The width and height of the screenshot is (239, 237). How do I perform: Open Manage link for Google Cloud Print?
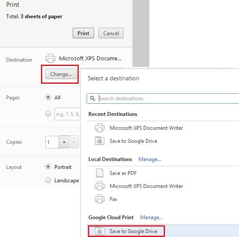click(x=151, y=217)
